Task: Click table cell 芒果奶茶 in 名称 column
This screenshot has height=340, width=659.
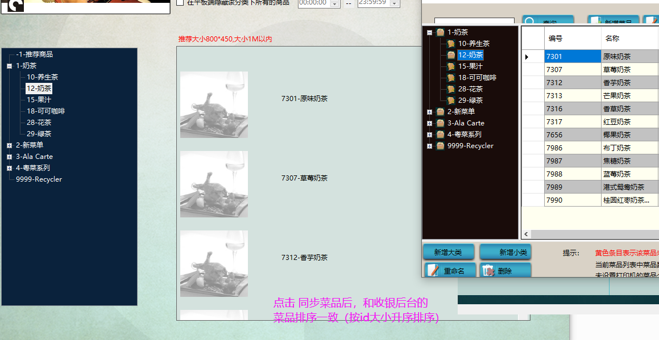Action: click(x=629, y=96)
